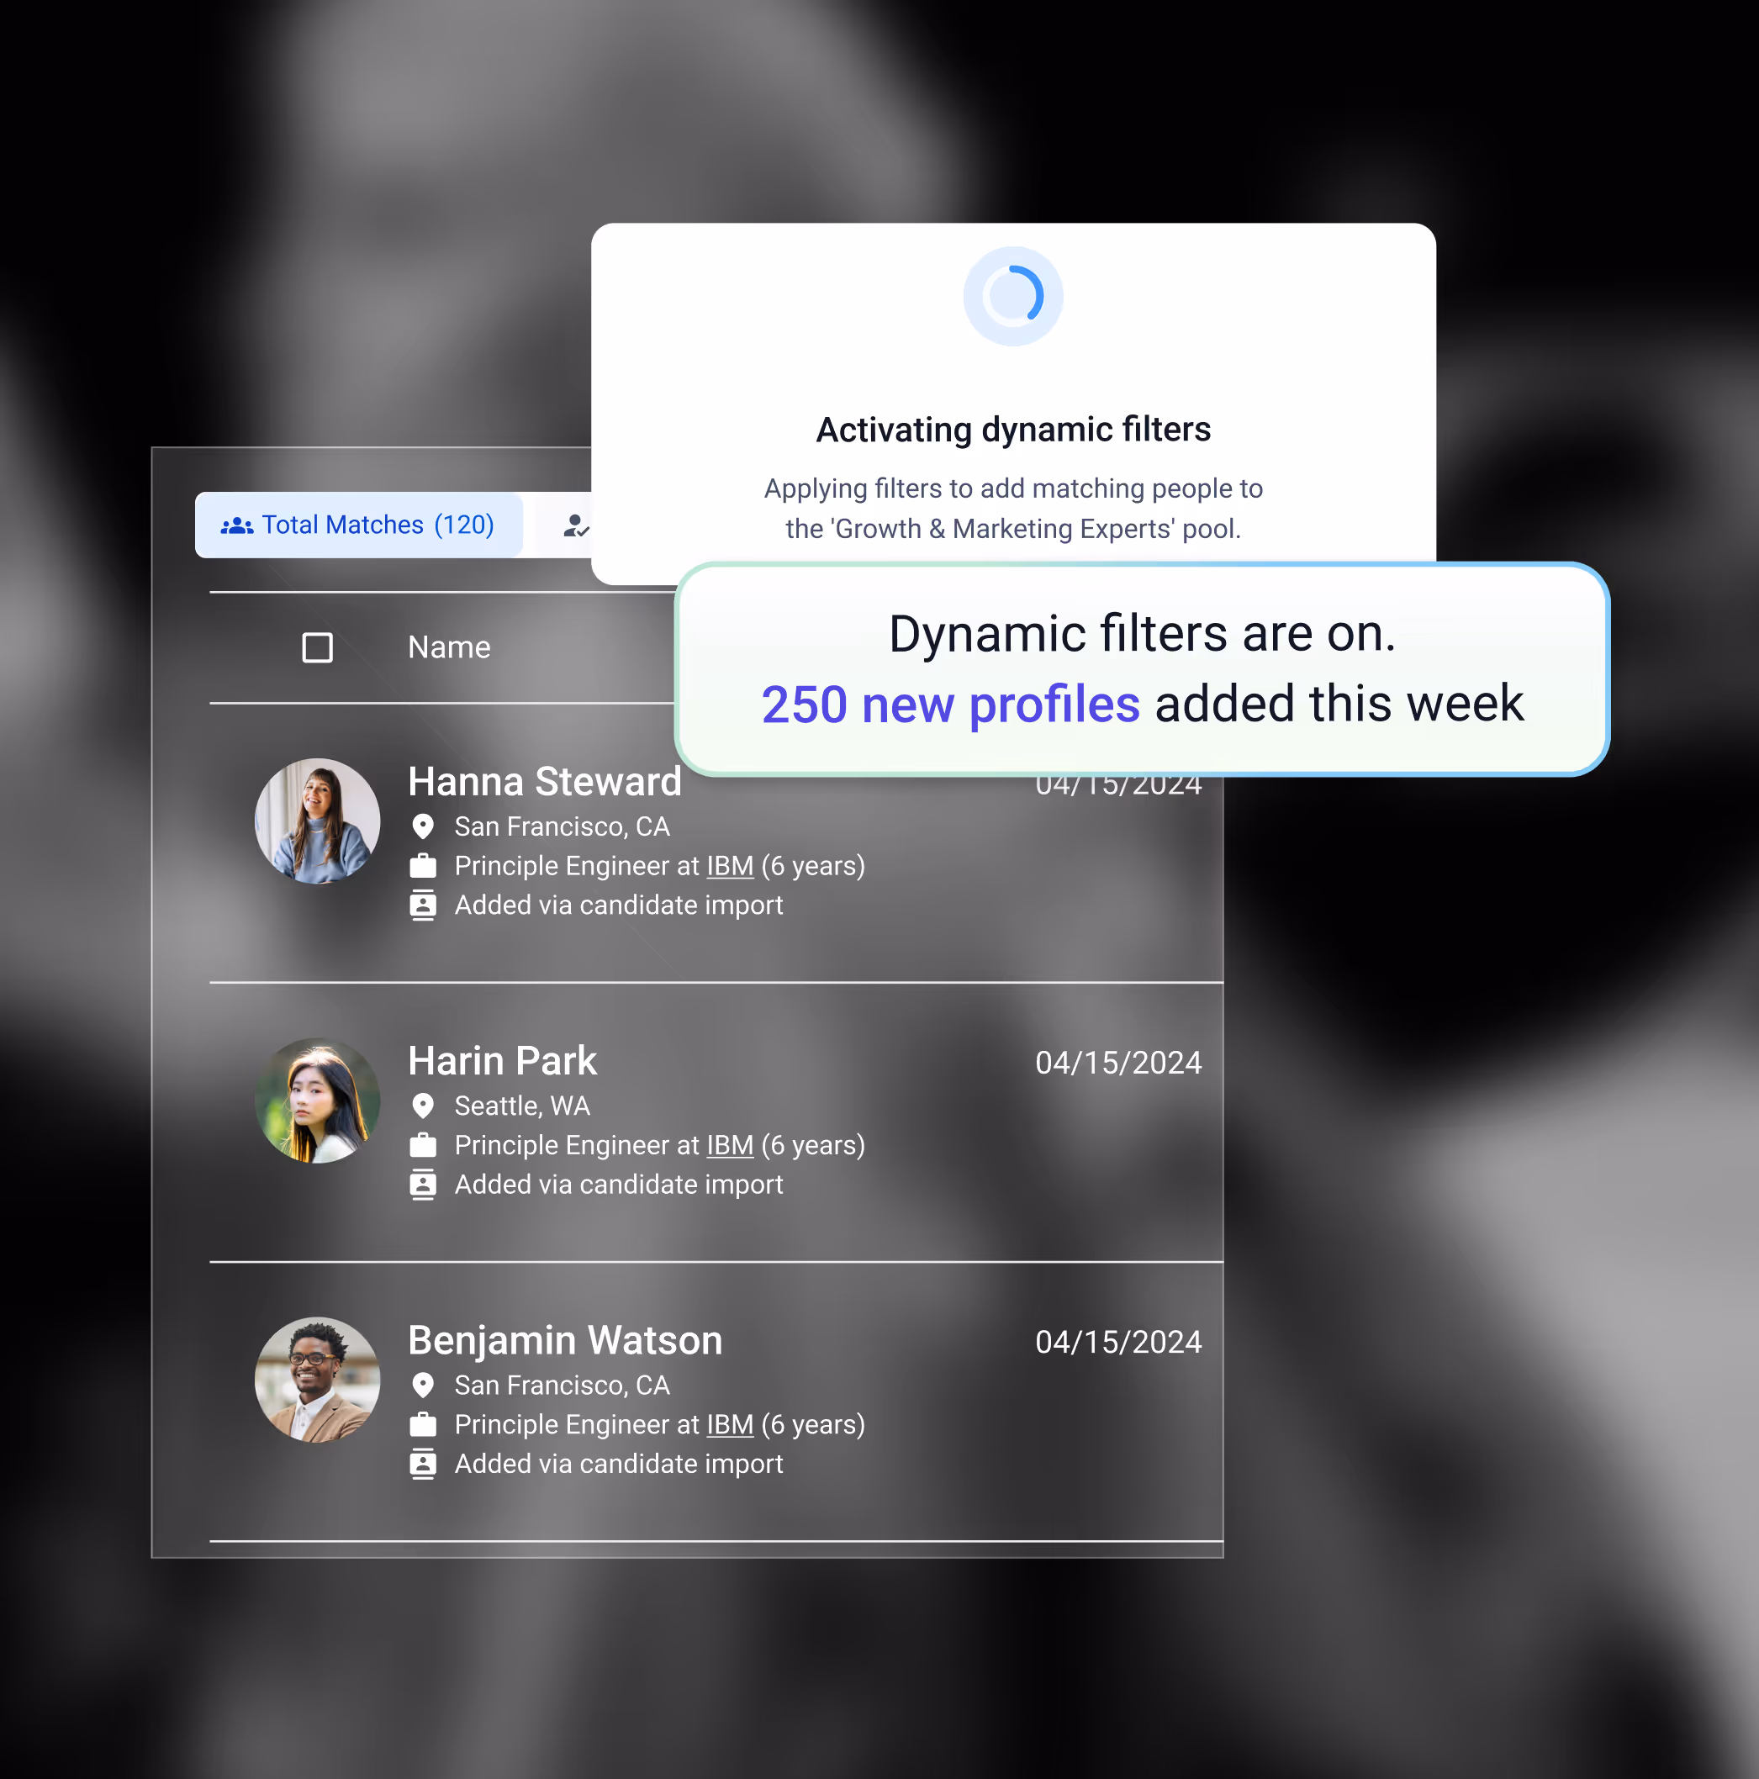Click 'Added via candidate import' under Hanna Steward

coord(619,905)
